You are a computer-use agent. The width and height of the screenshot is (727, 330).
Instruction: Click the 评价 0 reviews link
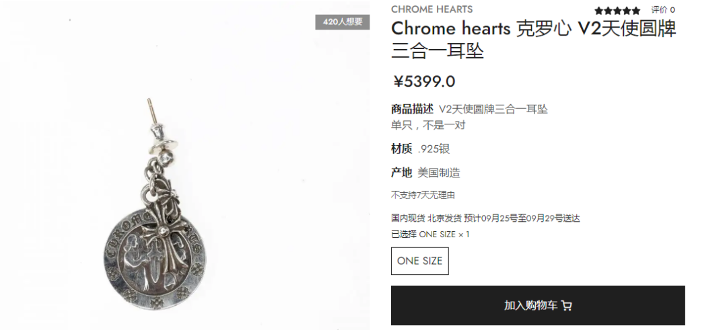(x=663, y=9)
